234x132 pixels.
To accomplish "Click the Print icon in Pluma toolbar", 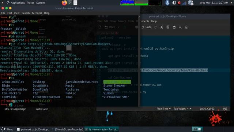I will pyautogui.click(x=136, y=27).
